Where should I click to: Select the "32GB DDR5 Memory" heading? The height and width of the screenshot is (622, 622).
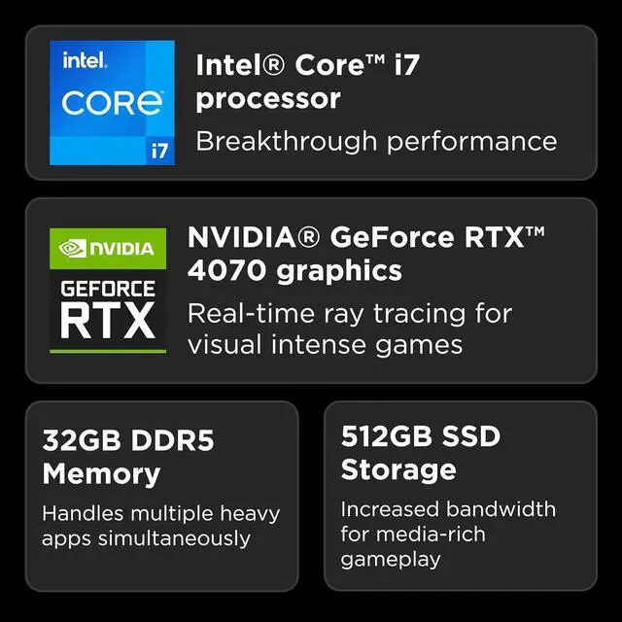[x=127, y=457]
